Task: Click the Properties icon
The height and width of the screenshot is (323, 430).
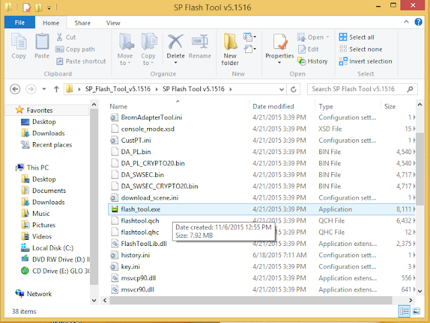Action: point(279,42)
